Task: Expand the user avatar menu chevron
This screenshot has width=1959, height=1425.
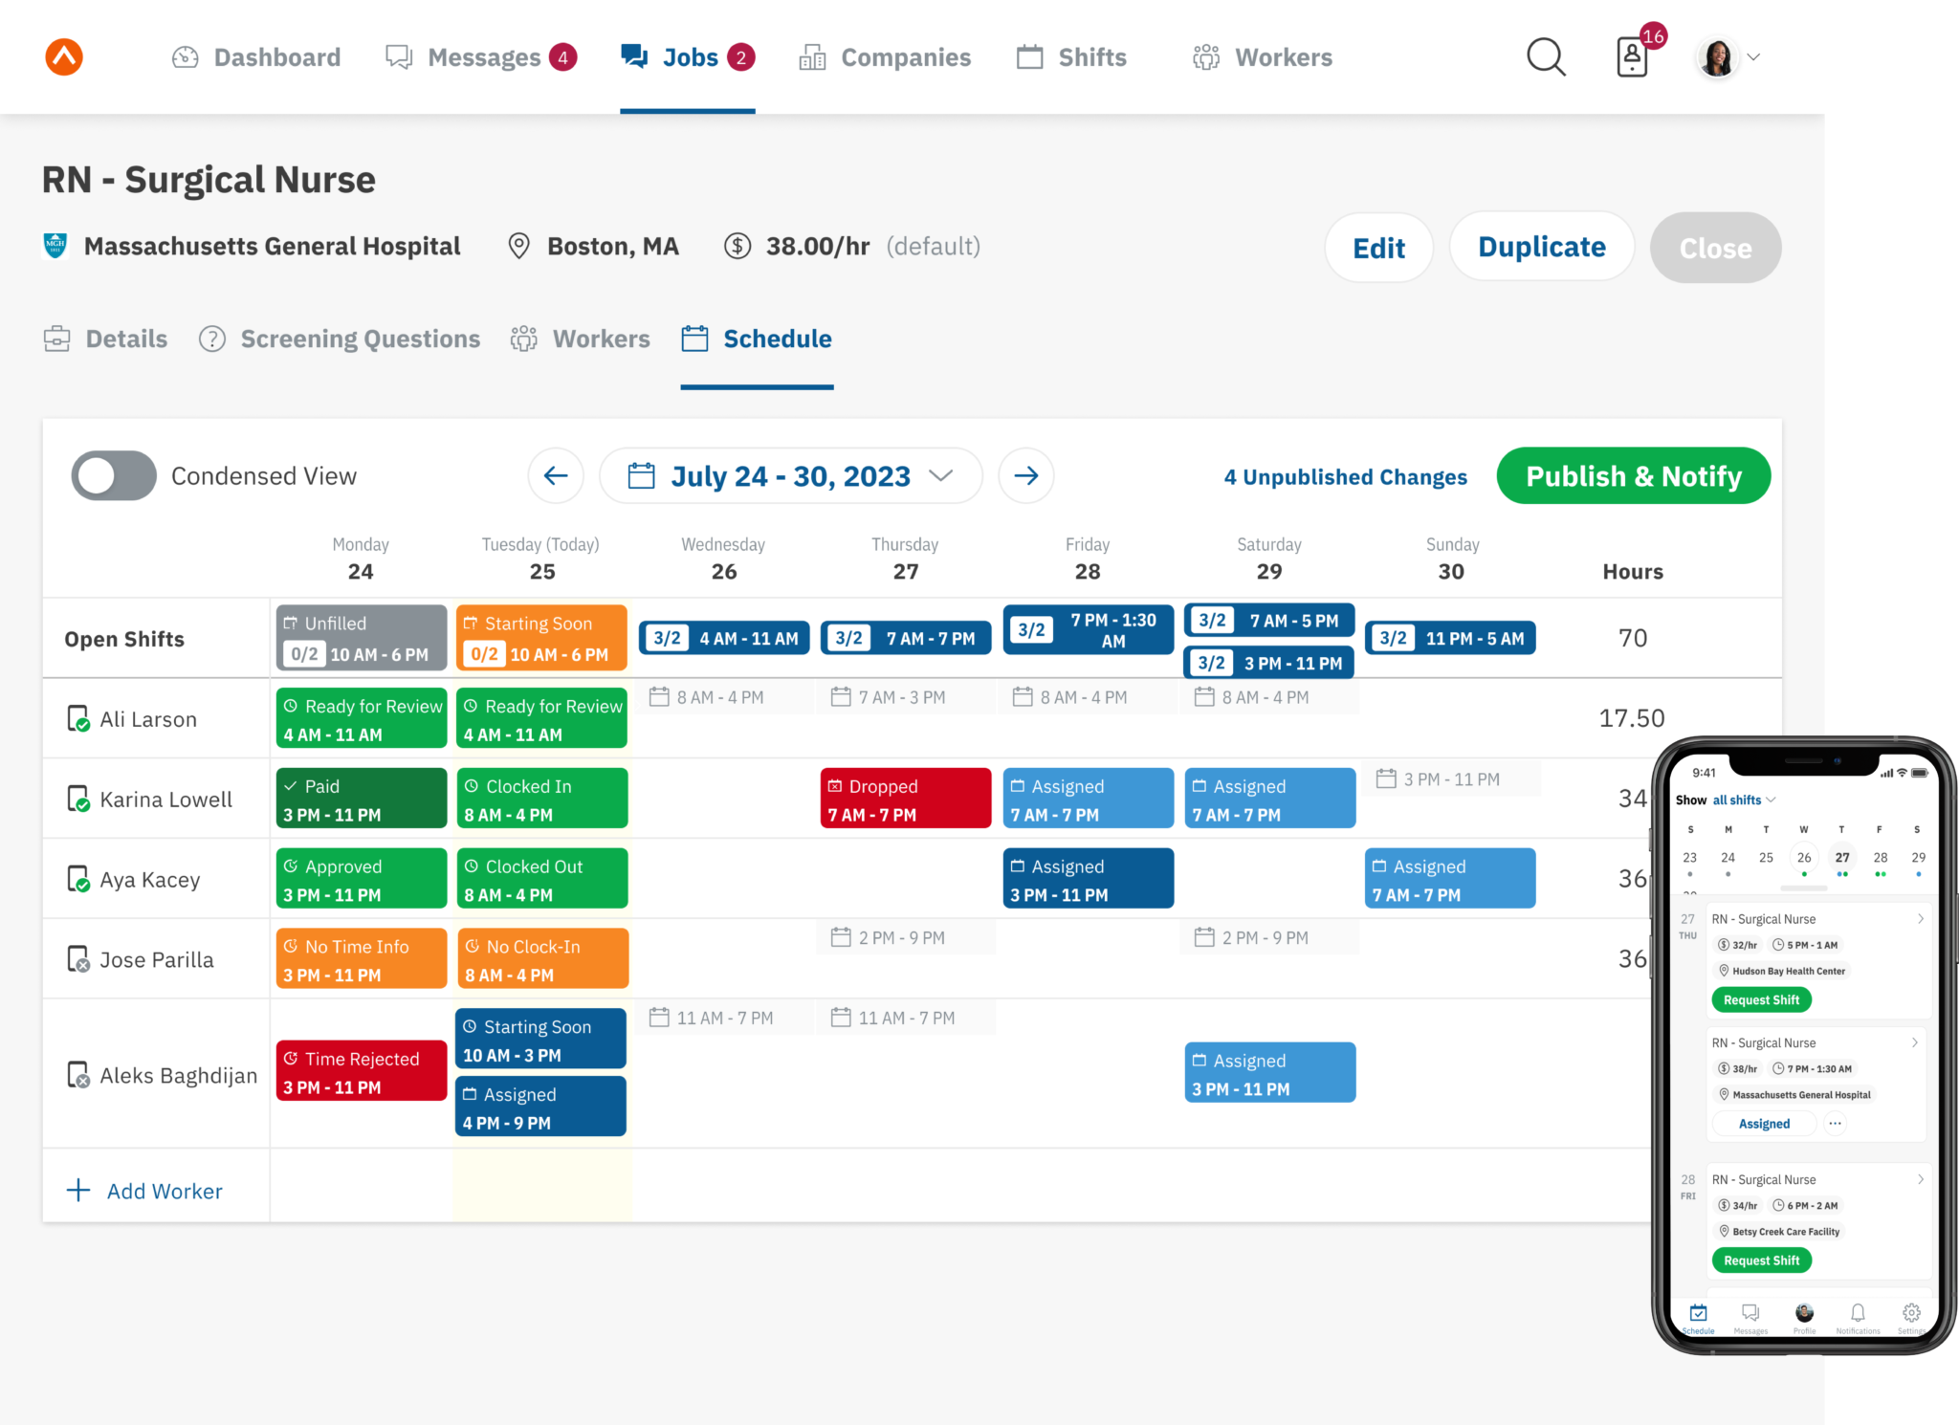Action: pyautogui.click(x=1753, y=57)
